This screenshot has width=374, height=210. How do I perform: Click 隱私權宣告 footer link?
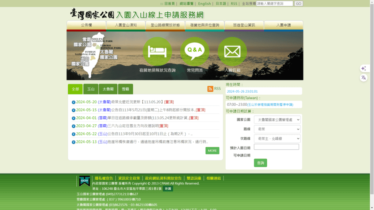point(104,178)
